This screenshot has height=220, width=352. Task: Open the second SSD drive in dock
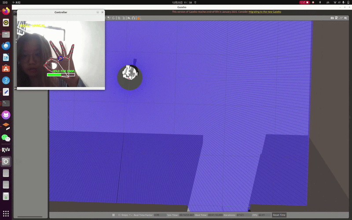click(x=6, y=184)
